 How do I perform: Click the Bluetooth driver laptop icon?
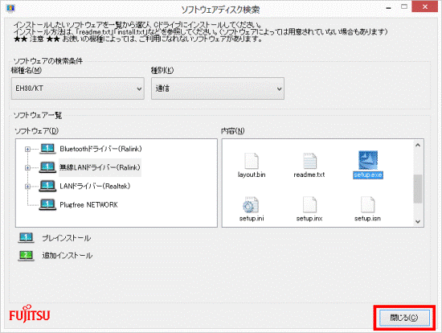tap(47, 149)
